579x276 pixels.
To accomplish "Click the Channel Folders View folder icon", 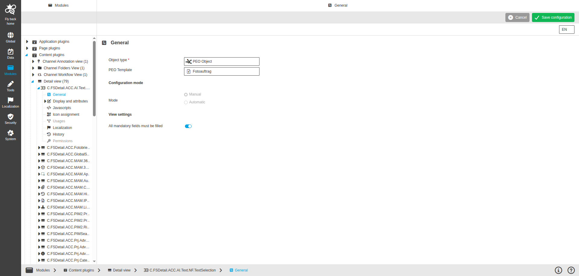I will tap(40, 68).
